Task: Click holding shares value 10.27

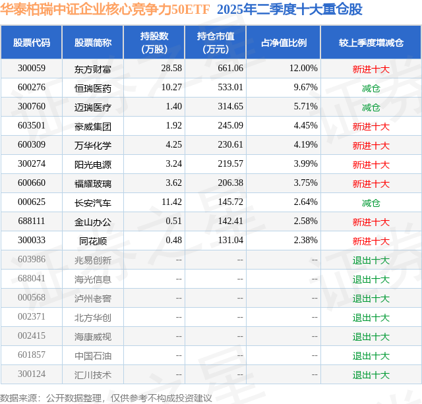Action: click(x=171, y=88)
